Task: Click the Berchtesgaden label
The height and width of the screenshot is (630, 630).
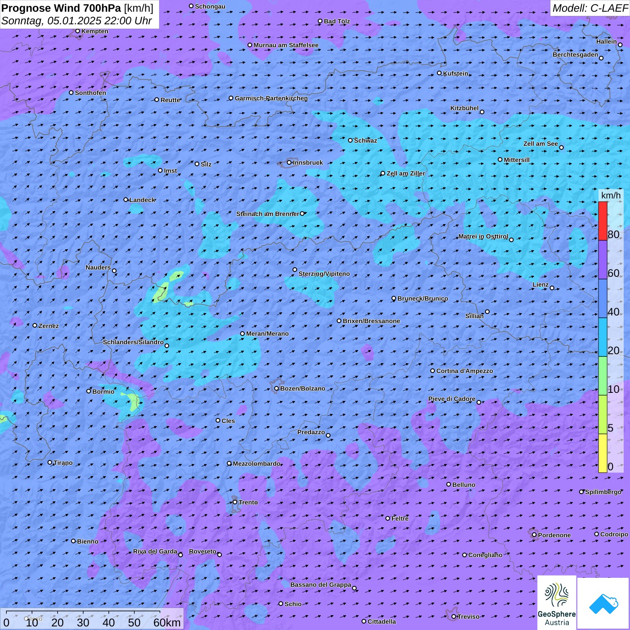Action: (575, 54)
